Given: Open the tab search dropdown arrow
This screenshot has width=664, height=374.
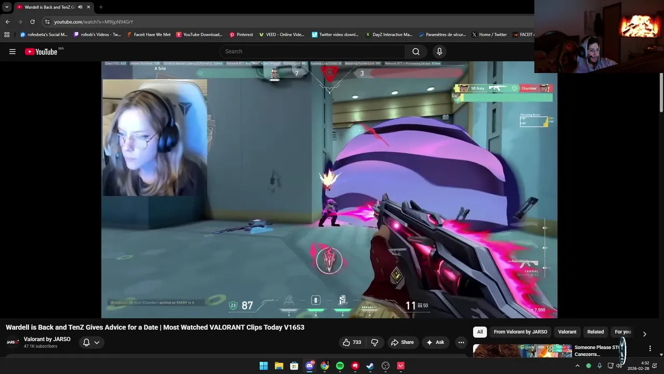Looking at the screenshot, I should click(7, 7).
